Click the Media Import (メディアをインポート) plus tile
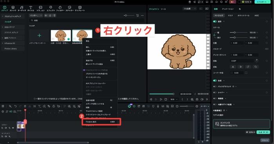This screenshot has width=274, height=144. 39,36
